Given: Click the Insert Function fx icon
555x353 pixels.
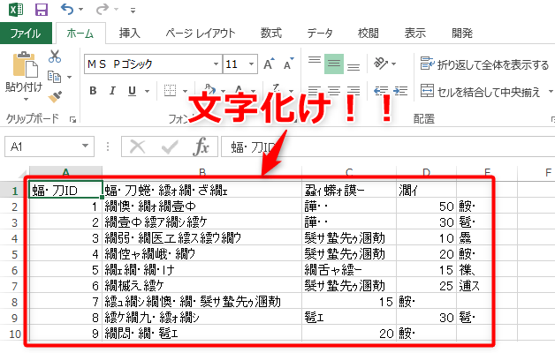Looking at the screenshot, I should click(x=201, y=147).
